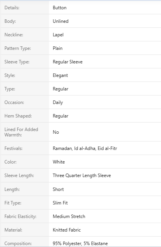
Task: Select the Ramadan festivals value text
Action: click(85, 148)
